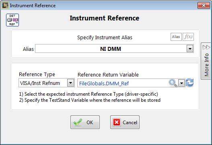Open the Reference Return Variable dropdown arrow
Screen dimensions: 212x145
tap(181, 83)
